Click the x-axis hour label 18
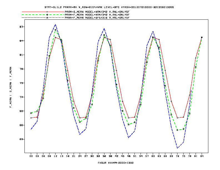 [x=67, y=156]
